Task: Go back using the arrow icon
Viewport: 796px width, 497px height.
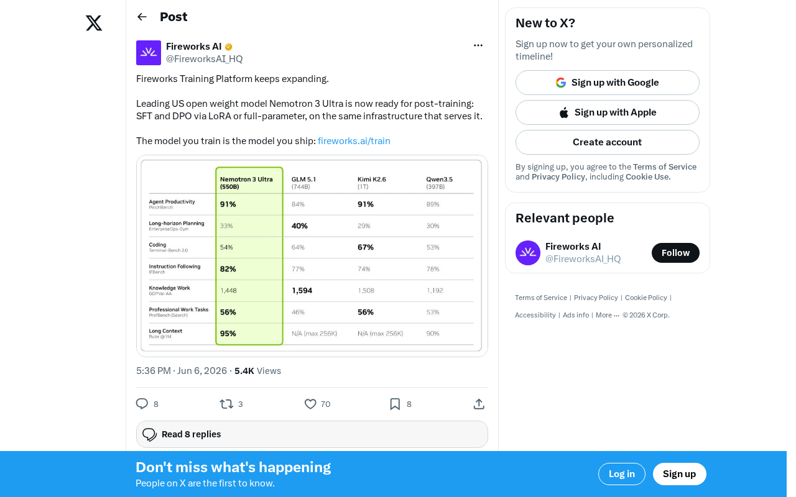Action: (142, 17)
